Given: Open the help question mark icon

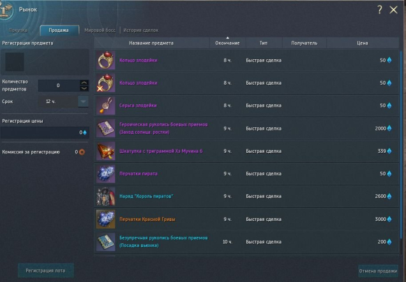Looking at the screenshot, I should coord(380,10).
